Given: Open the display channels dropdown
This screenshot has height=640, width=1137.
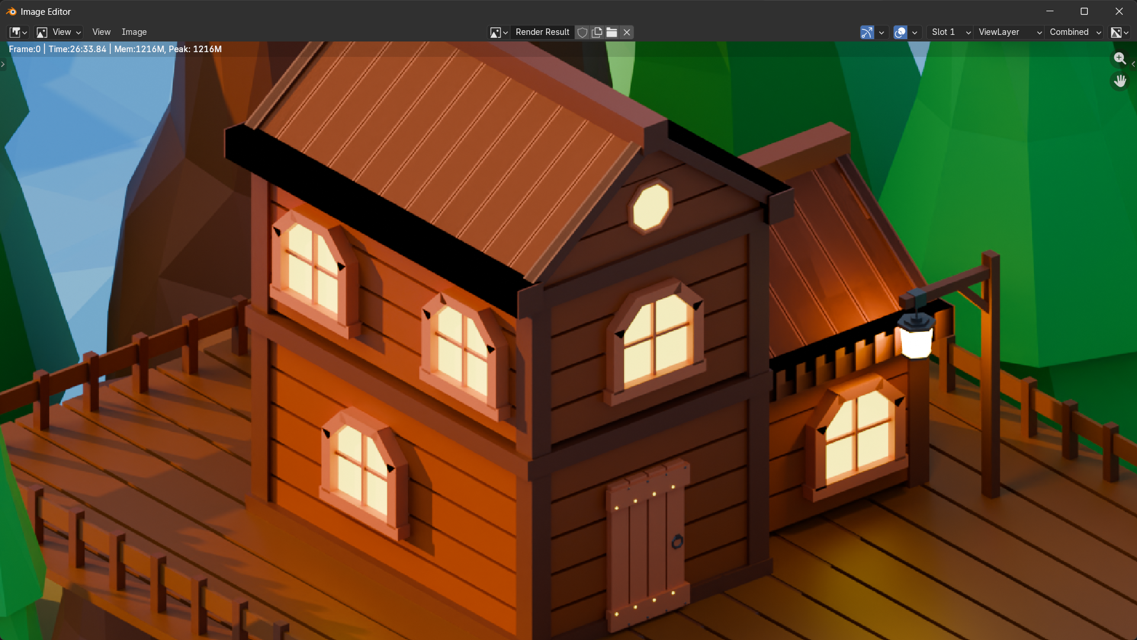Looking at the screenshot, I should 1119,32.
